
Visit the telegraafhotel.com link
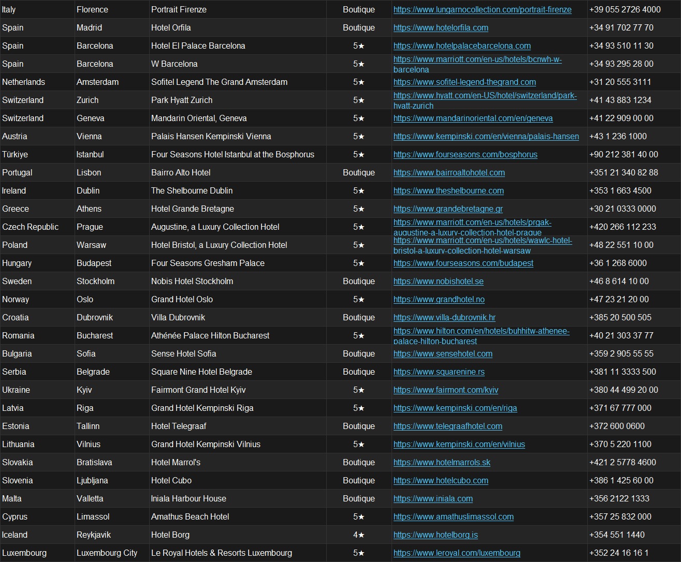[x=448, y=426]
